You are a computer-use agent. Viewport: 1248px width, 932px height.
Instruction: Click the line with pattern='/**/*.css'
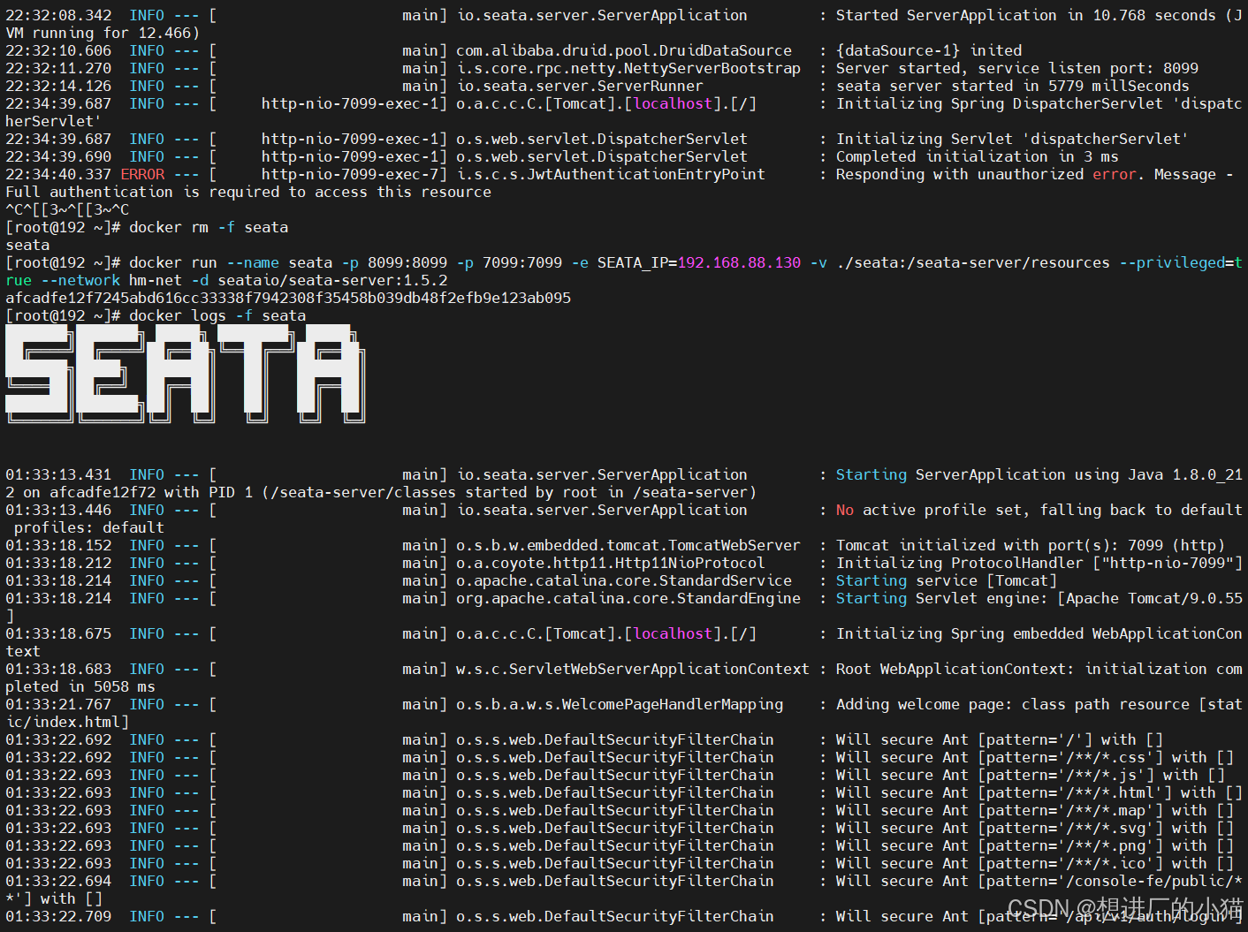click(x=620, y=757)
